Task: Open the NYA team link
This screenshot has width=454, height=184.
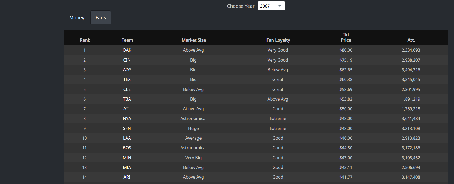Action: (127, 119)
